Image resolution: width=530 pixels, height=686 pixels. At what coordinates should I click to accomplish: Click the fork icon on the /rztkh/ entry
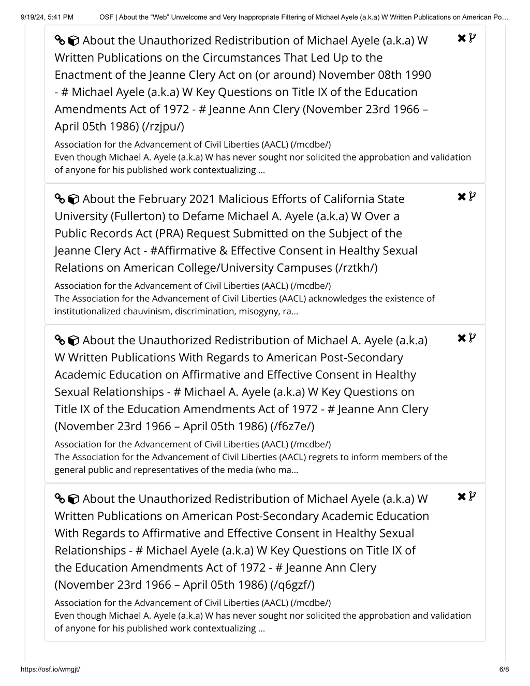click(x=472, y=196)
